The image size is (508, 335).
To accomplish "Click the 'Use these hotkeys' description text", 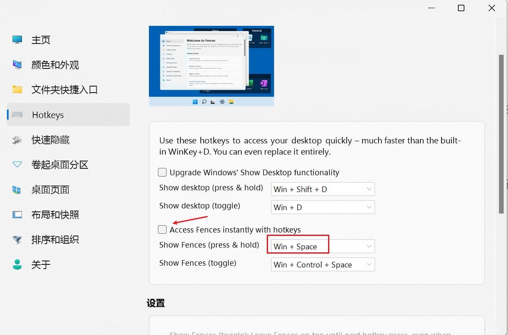I will click(310, 146).
